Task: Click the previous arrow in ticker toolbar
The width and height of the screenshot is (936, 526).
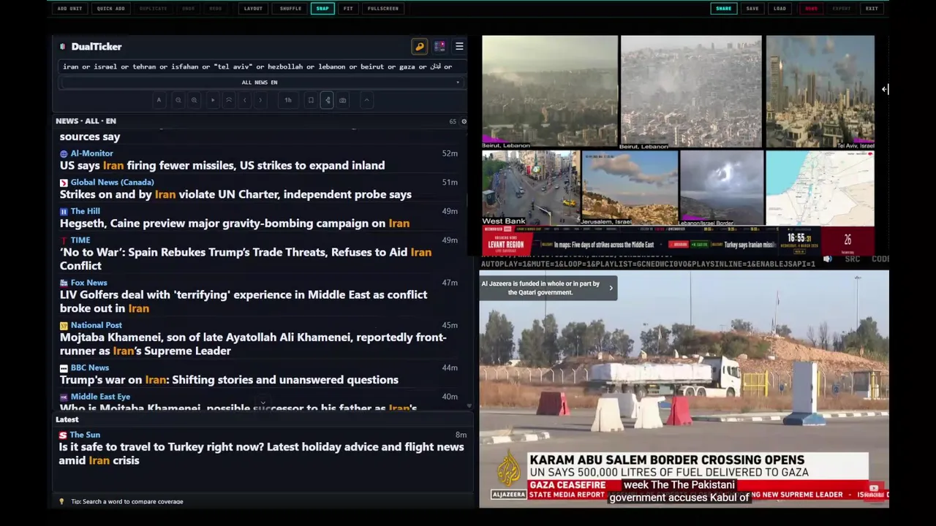Action: click(245, 100)
